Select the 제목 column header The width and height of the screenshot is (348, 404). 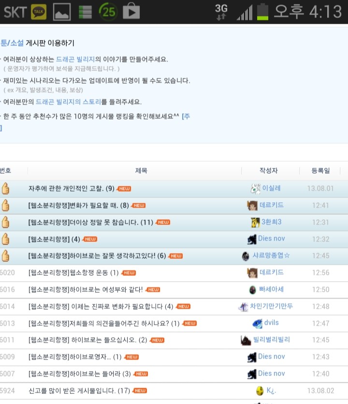click(x=141, y=171)
